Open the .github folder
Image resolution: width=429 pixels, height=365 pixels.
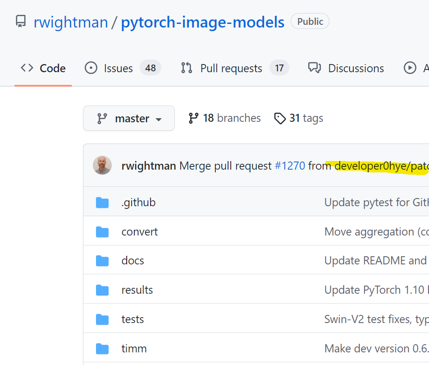pos(138,203)
